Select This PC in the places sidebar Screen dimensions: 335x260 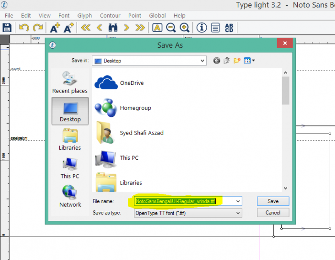pyautogui.click(x=70, y=168)
